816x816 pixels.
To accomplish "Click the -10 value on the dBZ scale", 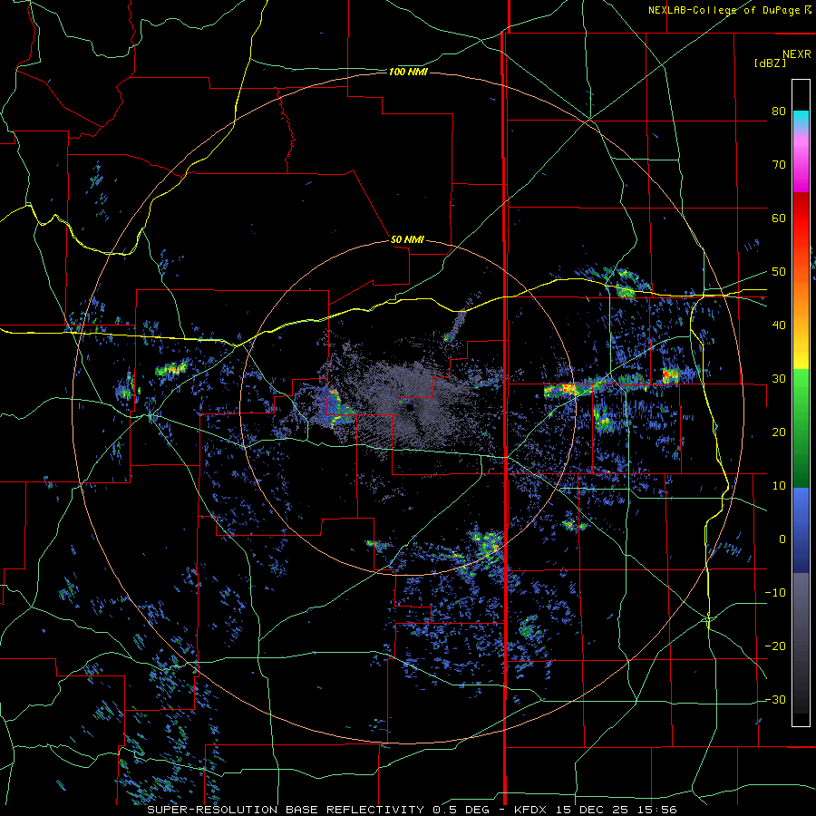I will coord(775,592).
